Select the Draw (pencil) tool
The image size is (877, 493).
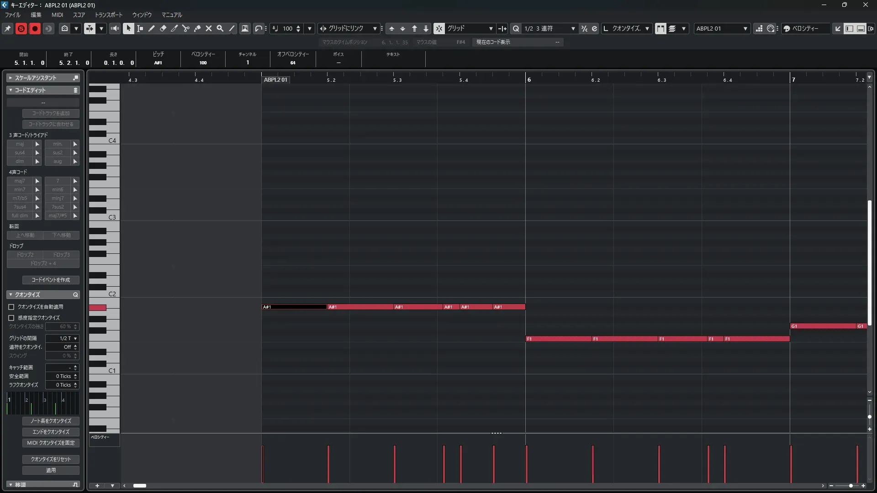[x=152, y=28]
